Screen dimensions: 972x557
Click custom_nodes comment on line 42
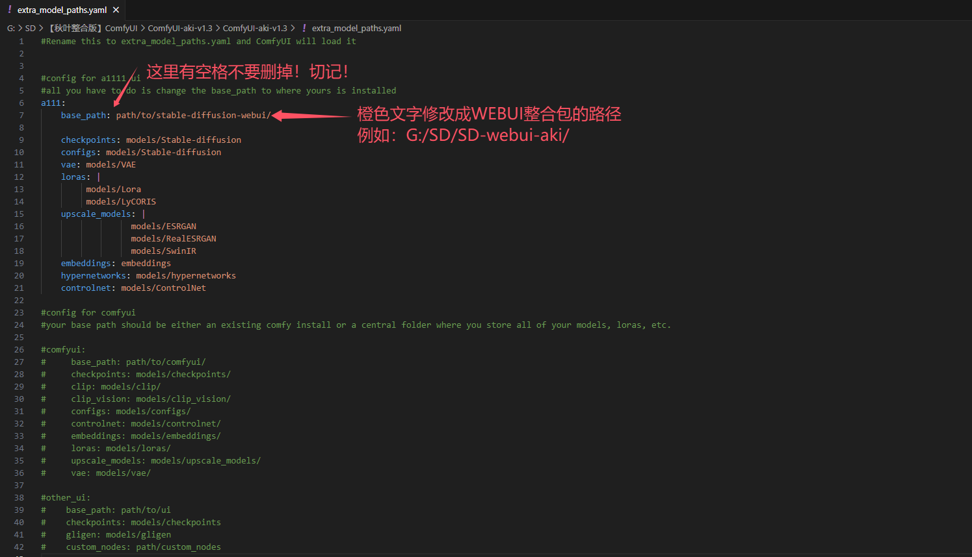143,547
